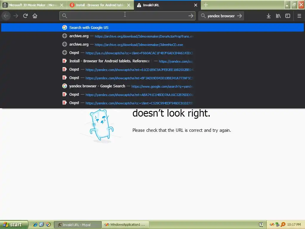Open yandex browser - Google Search suggestion
Viewport: 305px width, 229px height.
(x=152, y=86)
